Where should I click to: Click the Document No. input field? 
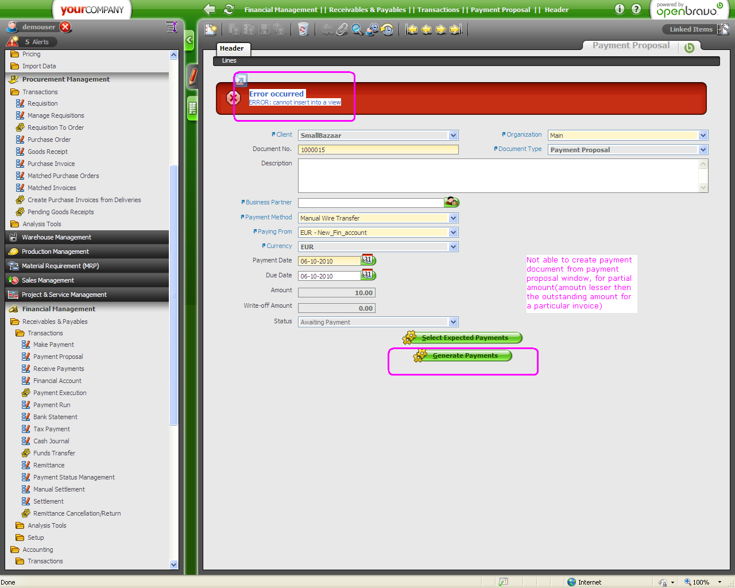pos(378,150)
